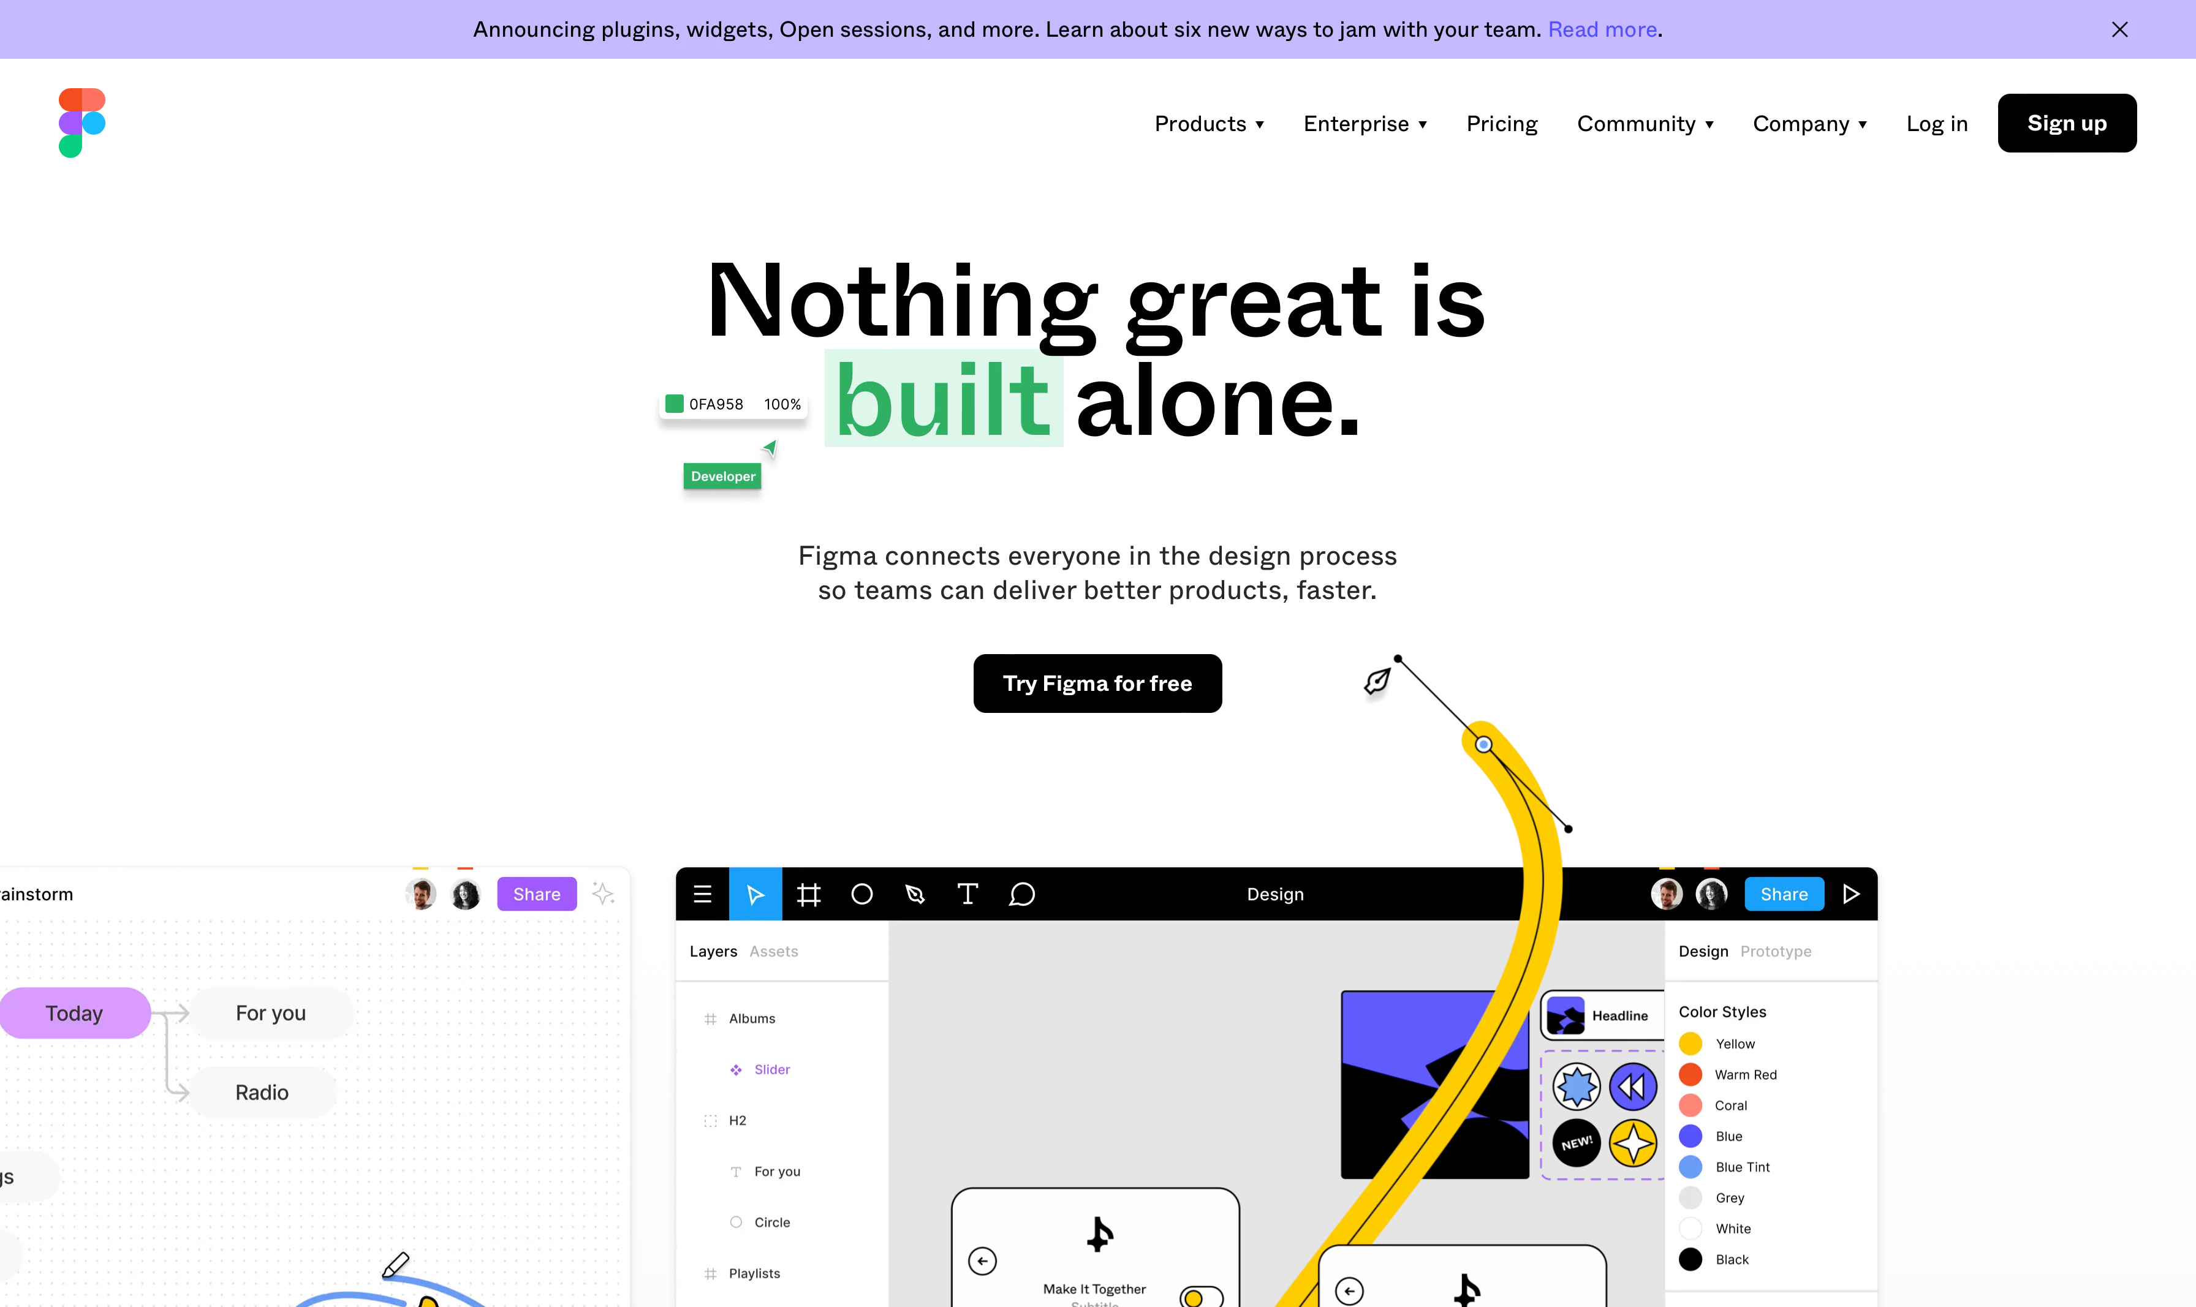Image resolution: width=2196 pixels, height=1307 pixels.
Task: Click the Prototype tab in design panel
Action: [x=1776, y=951]
